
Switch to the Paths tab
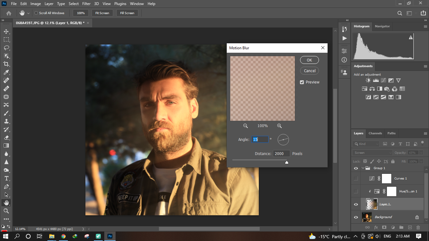pyautogui.click(x=391, y=133)
